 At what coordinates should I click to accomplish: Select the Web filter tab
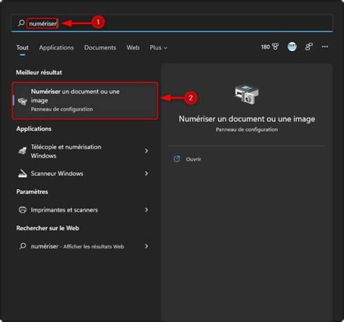(x=133, y=48)
